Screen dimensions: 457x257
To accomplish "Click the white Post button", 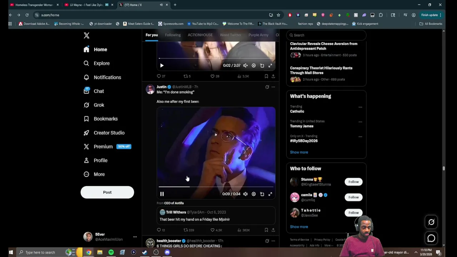I will click(107, 192).
